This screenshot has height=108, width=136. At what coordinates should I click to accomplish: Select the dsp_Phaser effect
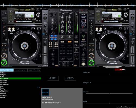[x=4, y=80]
